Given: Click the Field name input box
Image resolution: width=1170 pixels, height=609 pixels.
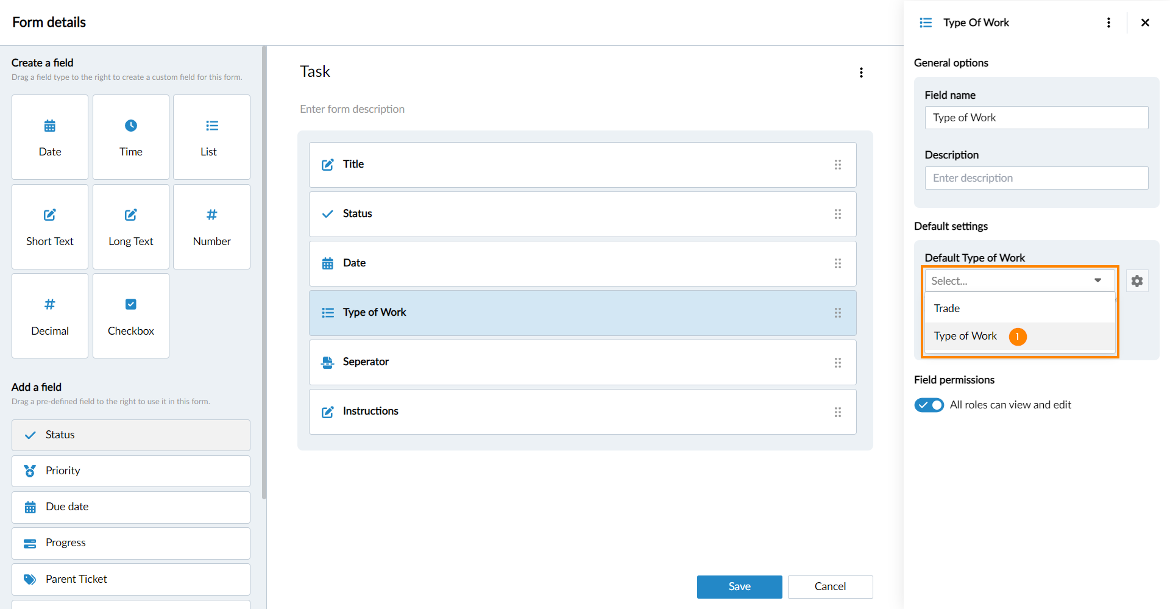Looking at the screenshot, I should point(1036,118).
